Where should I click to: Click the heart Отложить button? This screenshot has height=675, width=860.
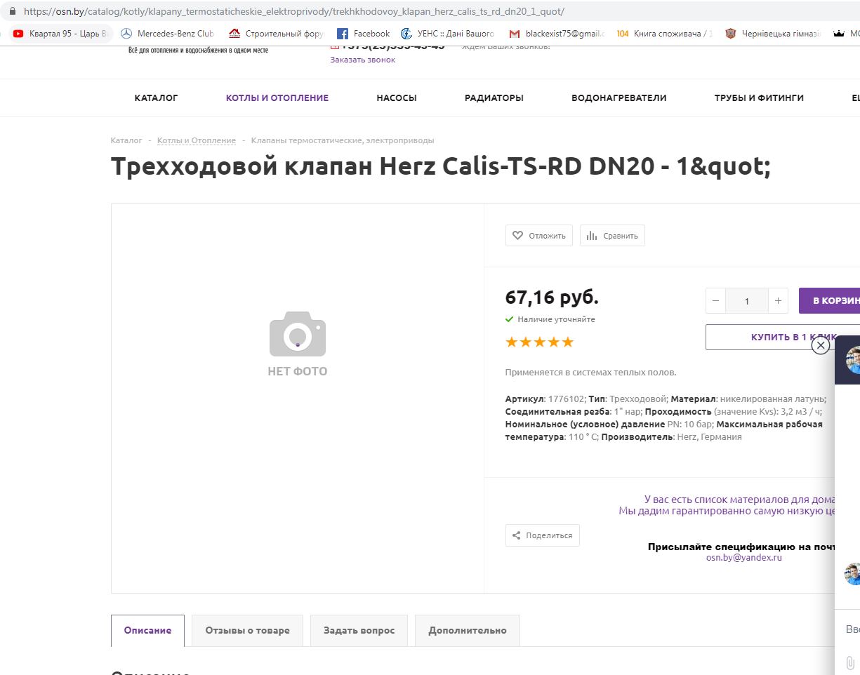[539, 236]
